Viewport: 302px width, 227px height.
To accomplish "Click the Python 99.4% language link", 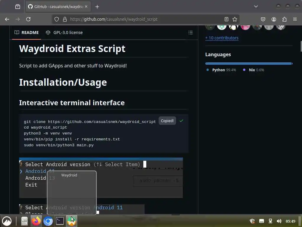I will point(221,70).
